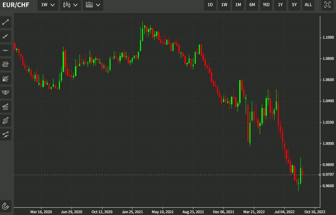The height and width of the screenshot is (215, 336).
Task: Toggle the magnet snap tool
Action: [x=5, y=206]
